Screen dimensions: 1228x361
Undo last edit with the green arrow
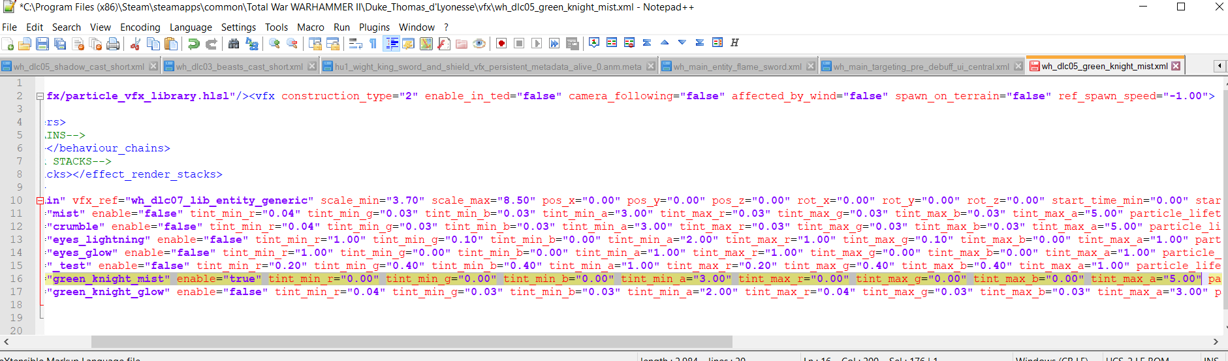pyautogui.click(x=194, y=44)
